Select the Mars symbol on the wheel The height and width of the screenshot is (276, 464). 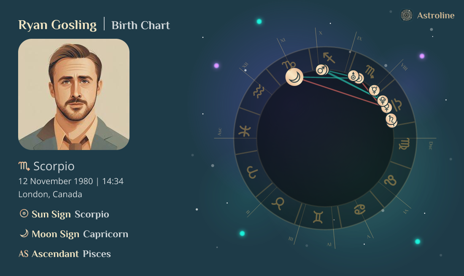[322, 70]
